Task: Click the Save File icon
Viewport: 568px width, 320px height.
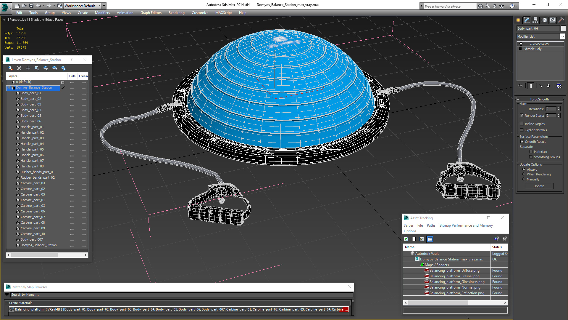Action: 31,6
